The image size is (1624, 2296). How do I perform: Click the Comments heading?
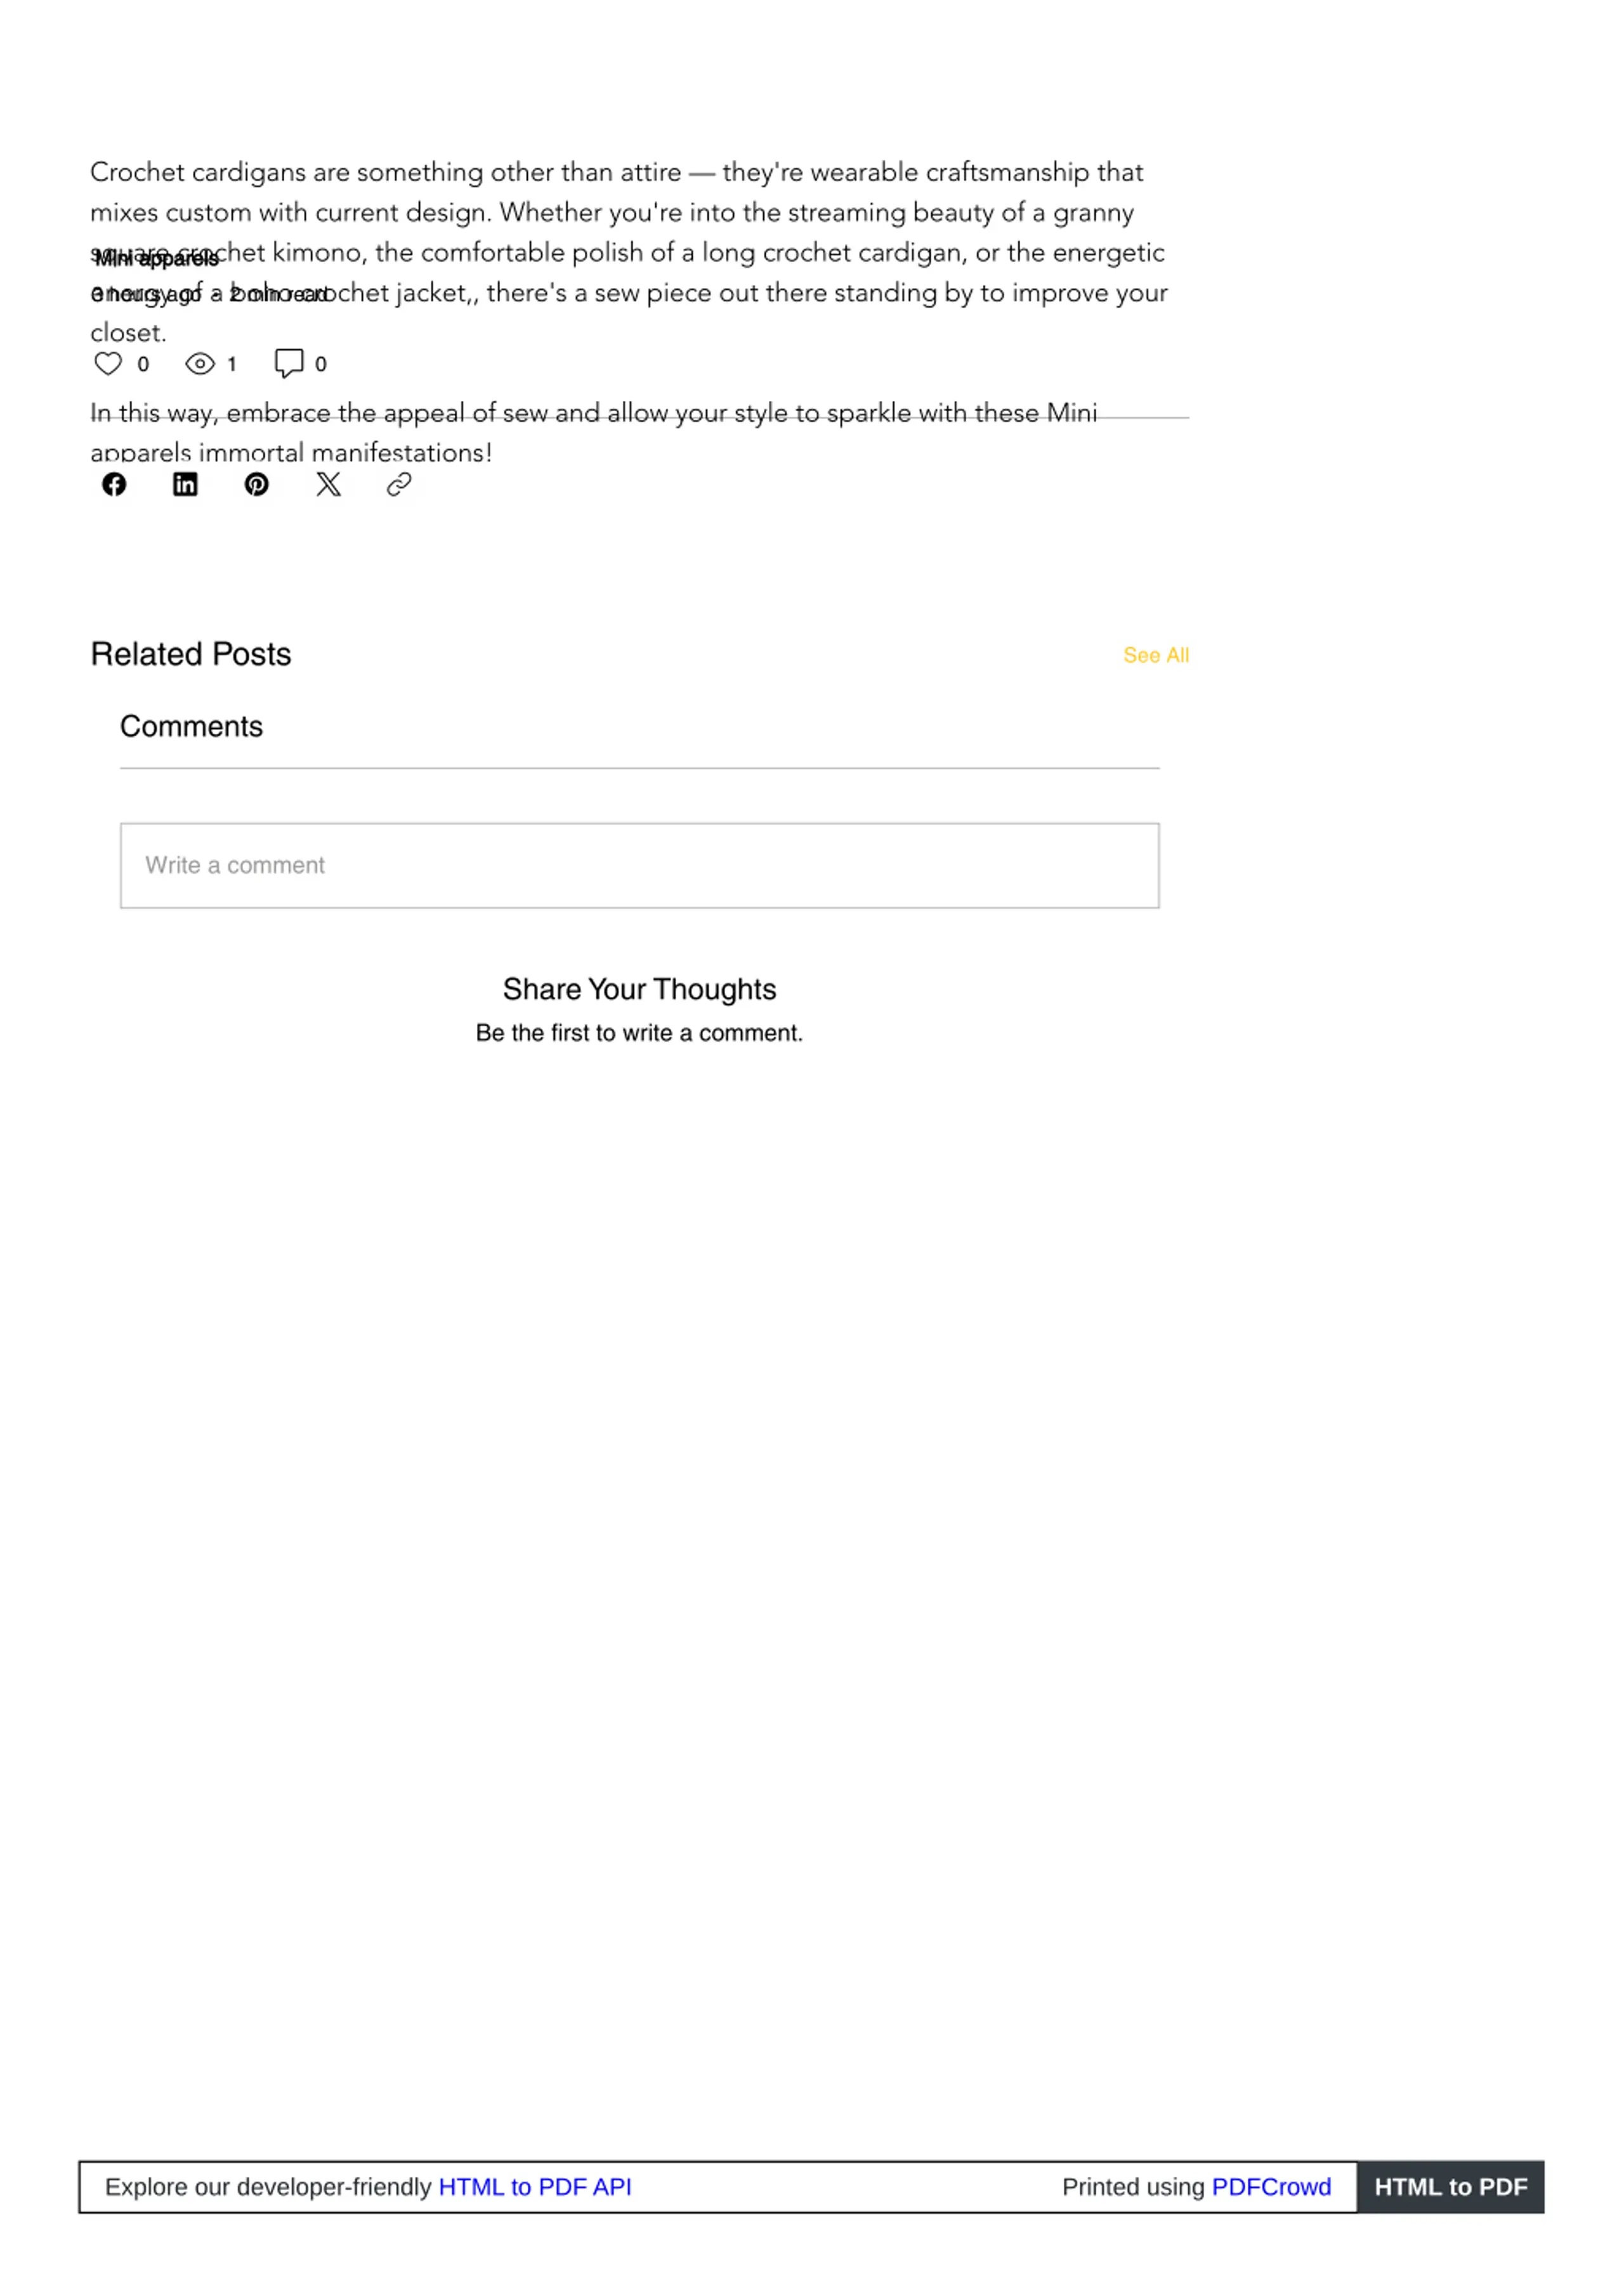(x=191, y=726)
